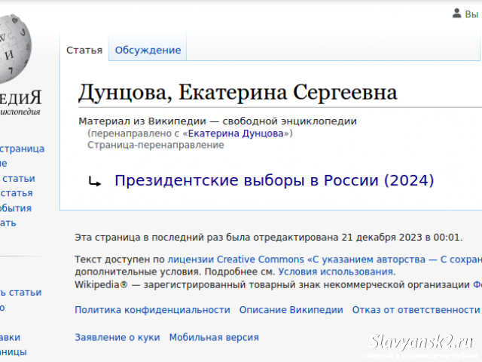The height and width of the screenshot is (362, 482).
Task: Click the Википедия wordmark under the logo
Action: point(20,98)
